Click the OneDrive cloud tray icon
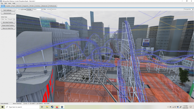This screenshot has width=194, height=109. 171,107
